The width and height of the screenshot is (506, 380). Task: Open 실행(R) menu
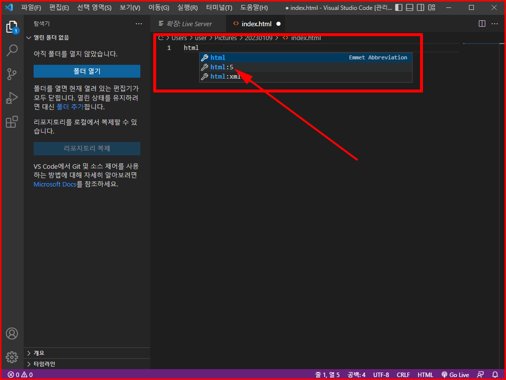coord(187,7)
